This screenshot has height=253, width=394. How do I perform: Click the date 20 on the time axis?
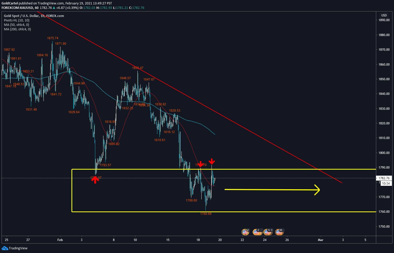point(220,240)
